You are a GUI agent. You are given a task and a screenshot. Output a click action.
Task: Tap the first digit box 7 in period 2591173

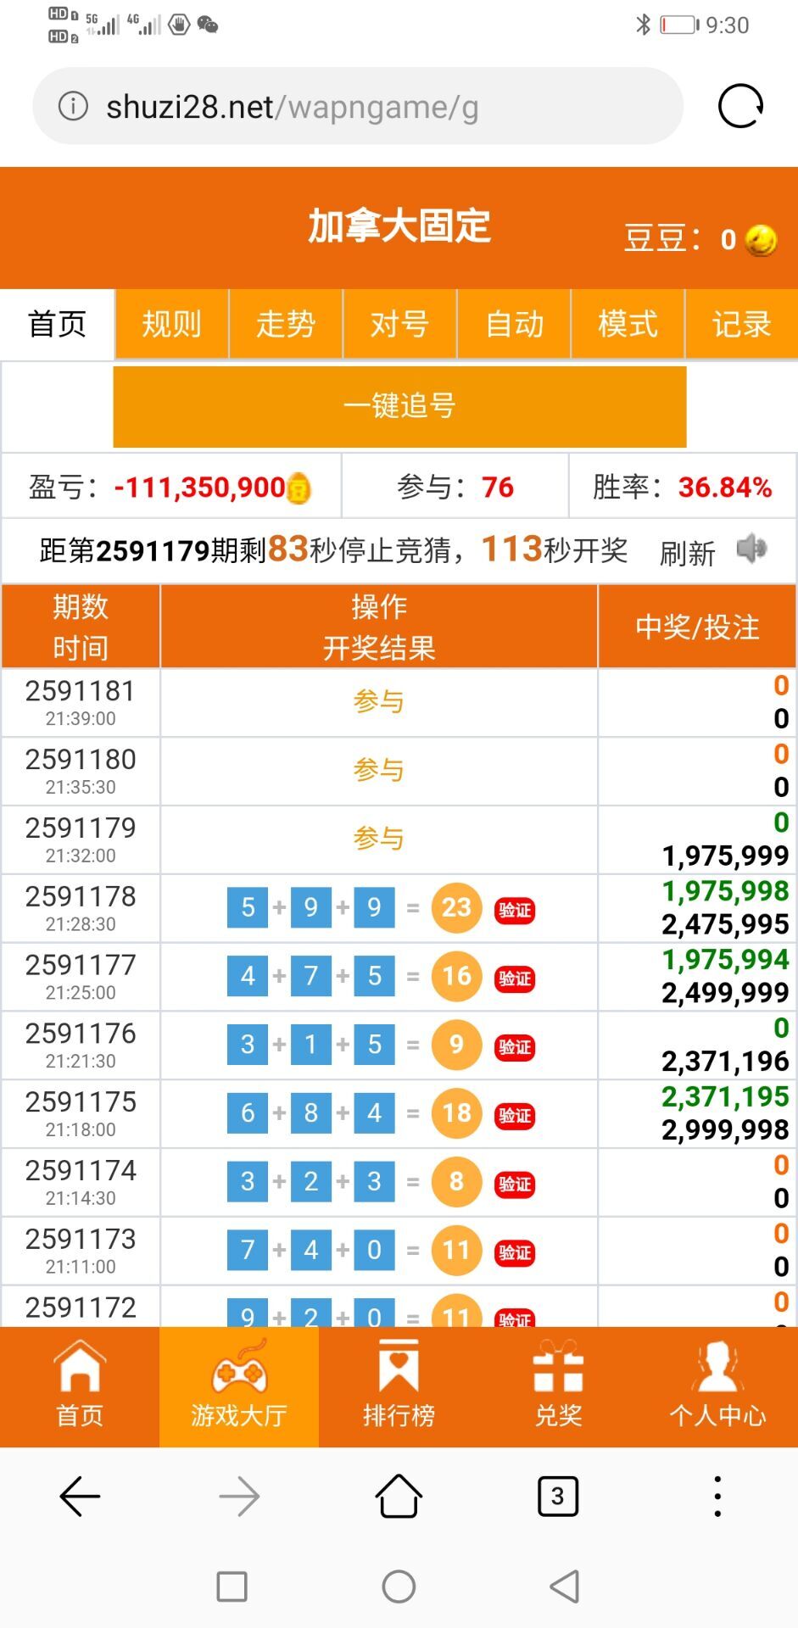pyautogui.click(x=248, y=1251)
